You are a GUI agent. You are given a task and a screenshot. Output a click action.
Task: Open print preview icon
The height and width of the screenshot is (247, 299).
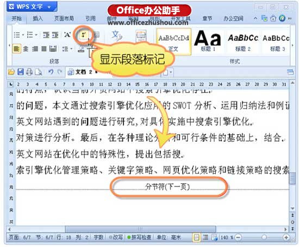click(x=39, y=72)
